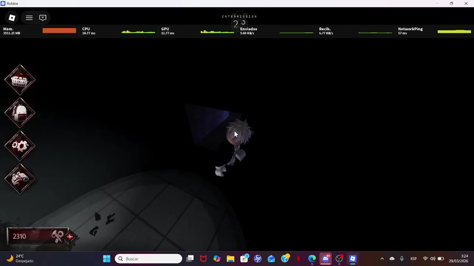The image size is (474, 266).
Task: Open Copilot from the taskbar
Action: 217,259
